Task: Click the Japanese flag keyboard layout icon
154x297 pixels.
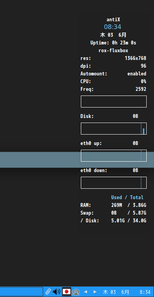Action: pos(66,292)
